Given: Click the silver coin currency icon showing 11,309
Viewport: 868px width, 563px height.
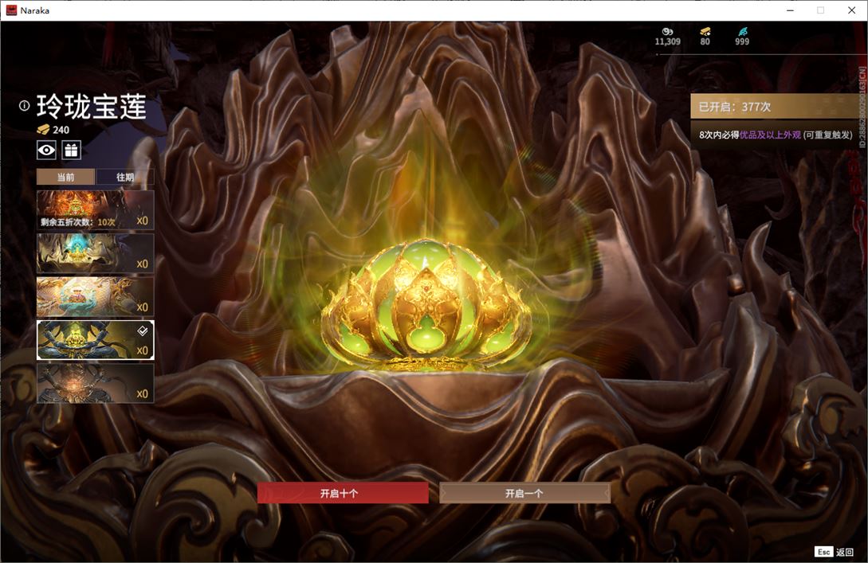Looking at the screenshot, I should pos(667,32).
